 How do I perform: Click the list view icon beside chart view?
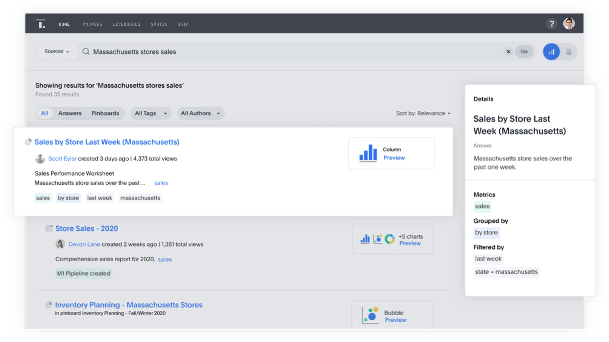click(x=569, y=52)
